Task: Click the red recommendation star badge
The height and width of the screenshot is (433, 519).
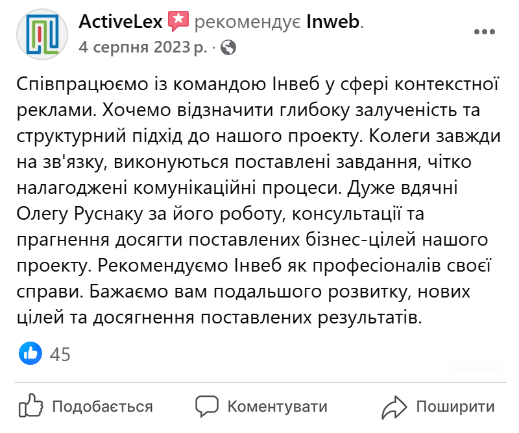Action: 177,20
